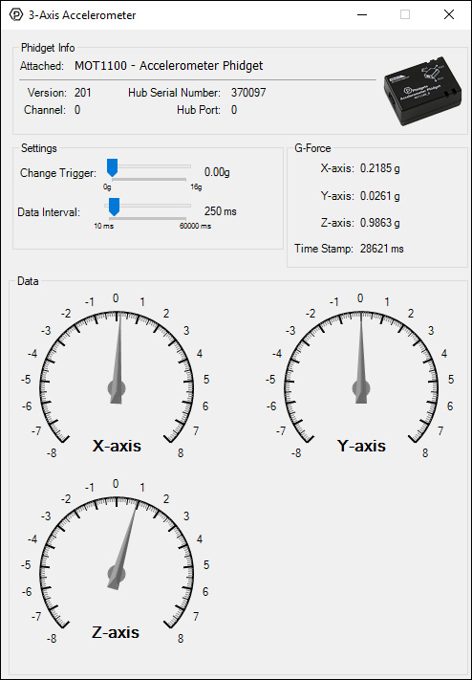Image resolution: width=472 pixels, height=680 pixels.
Task: Minimize the 3-Axis Accelerometer window
Action: [x=361, y=14]
